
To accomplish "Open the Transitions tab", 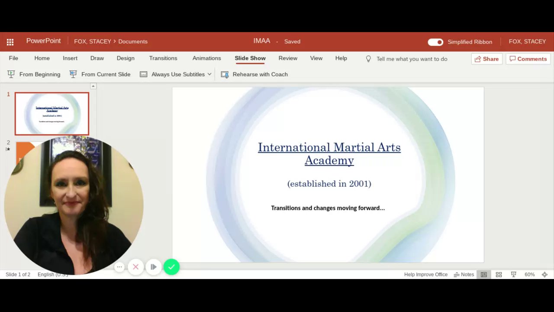I will [163, 58].
